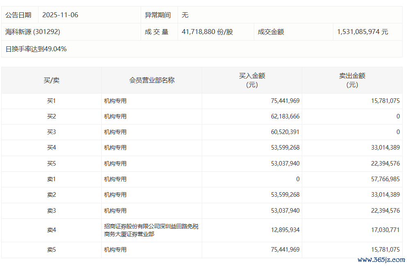Select the 卖1 row label

pos(52,179)
